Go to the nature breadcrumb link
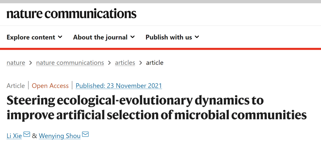The height and width of the screenshot is (144, 321). click(x=16, y=63)
